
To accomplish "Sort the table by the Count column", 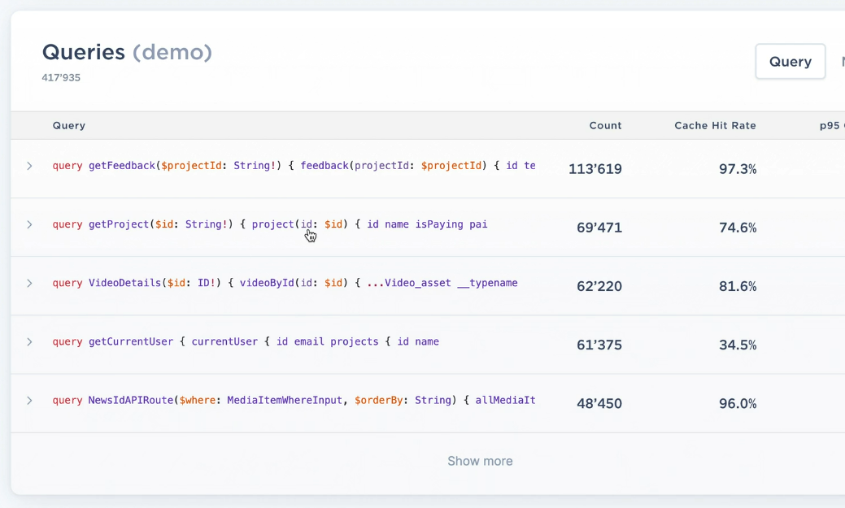I will [605, 125].
